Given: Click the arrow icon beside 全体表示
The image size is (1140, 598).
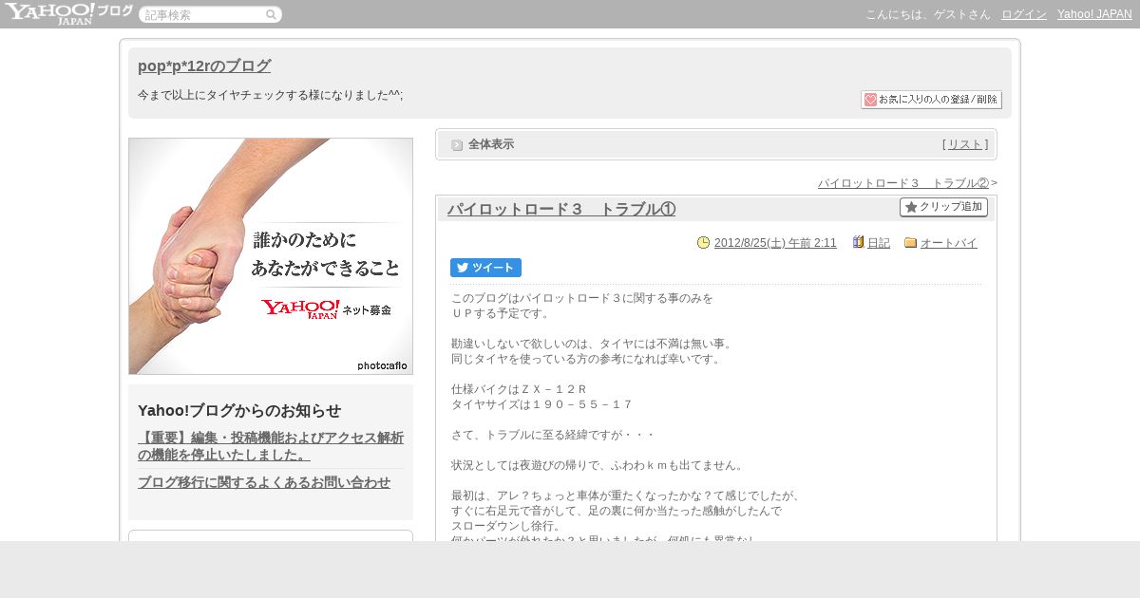Looking at the screenshot, I should (457, 145).
